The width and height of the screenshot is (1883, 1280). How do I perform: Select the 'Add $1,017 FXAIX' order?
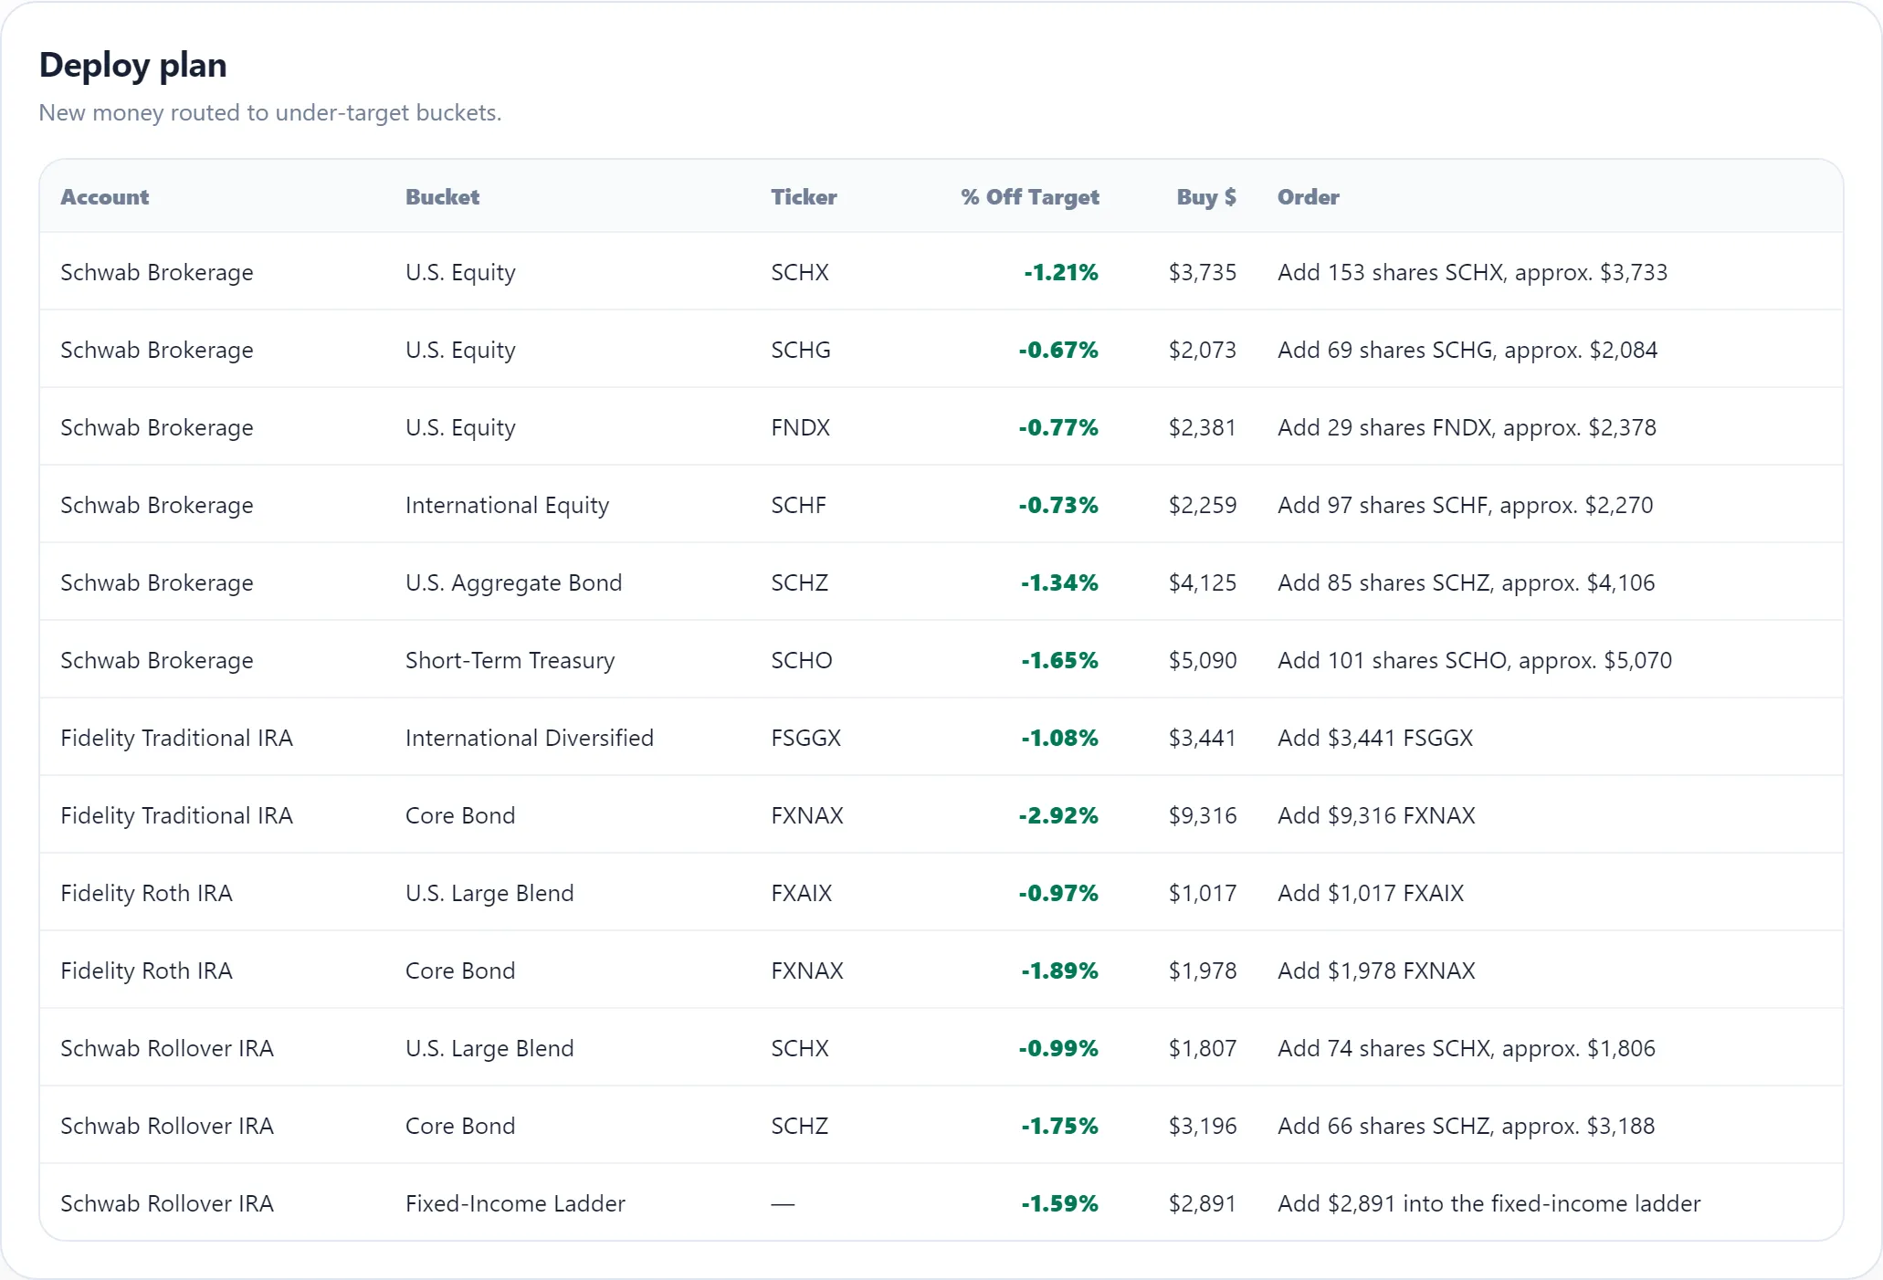click(x=1371, y=893)
